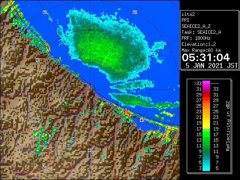Image resolution: width=240 pixels, height=180 pixels.
Task: Click the product name "SEAICE2_A_Z"
Action: click(196, 26)
